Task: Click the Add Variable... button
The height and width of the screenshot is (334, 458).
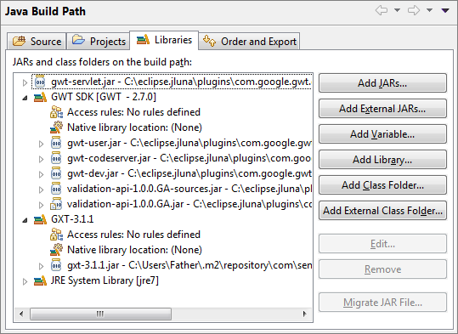Action: click(x=382, y=133)
